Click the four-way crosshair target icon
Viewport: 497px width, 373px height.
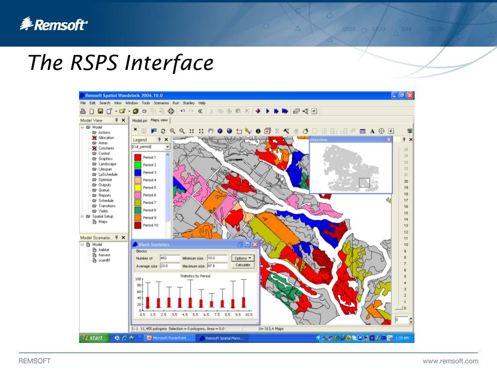click(x=171, y=111)
